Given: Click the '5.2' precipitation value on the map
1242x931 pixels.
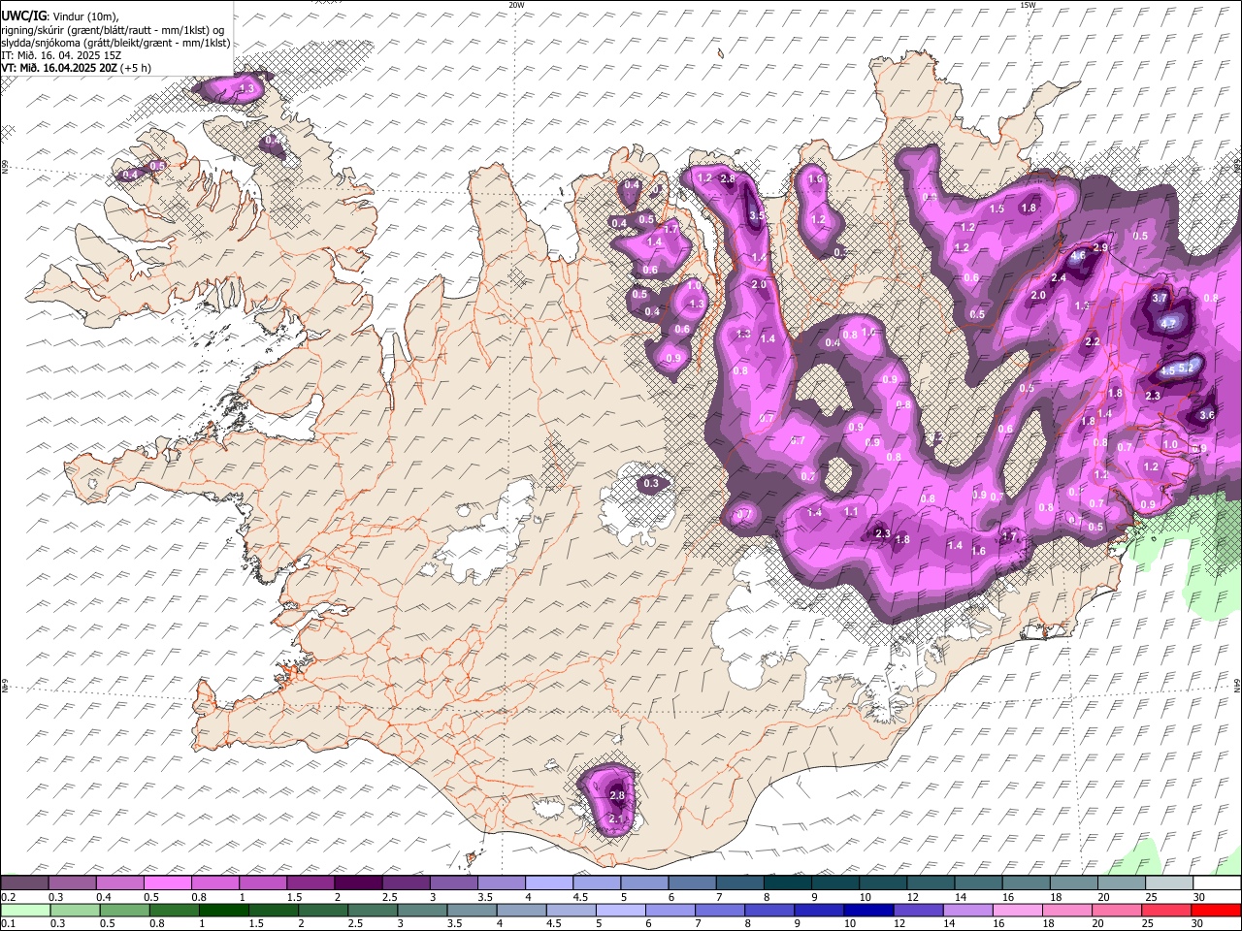Looking at the screenshot, I should 1185,368.
